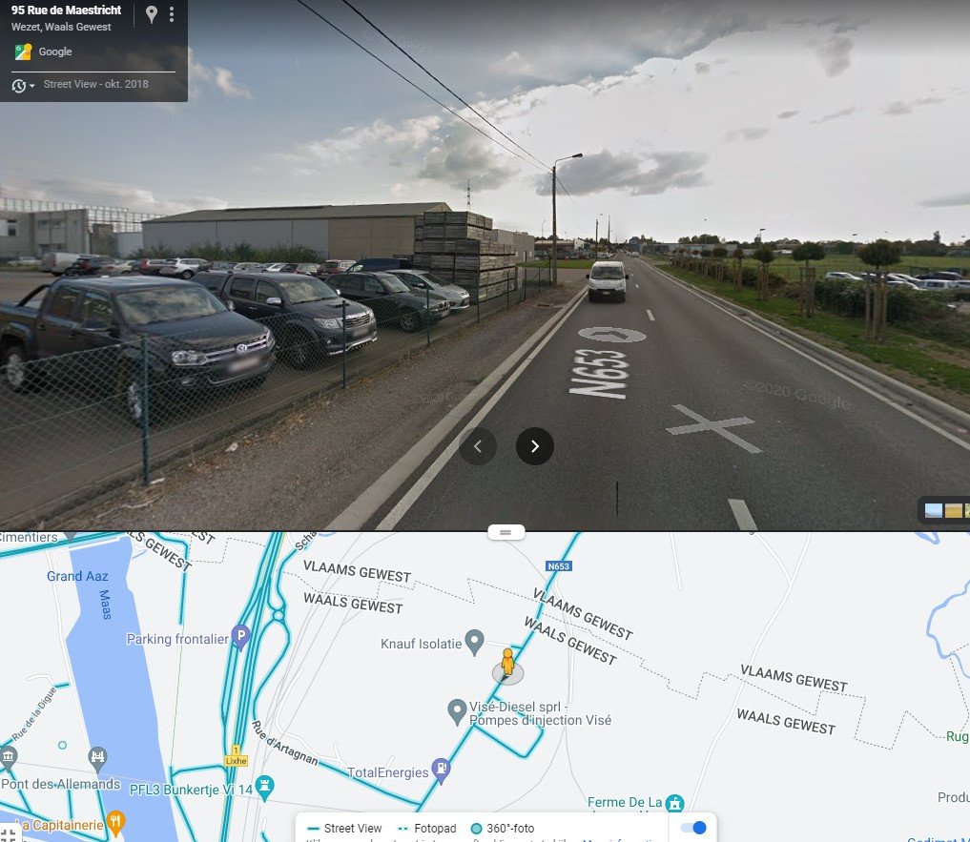The image size is (970, 842).
Task: Click the Pegman on the map
Action: [507, 664]
